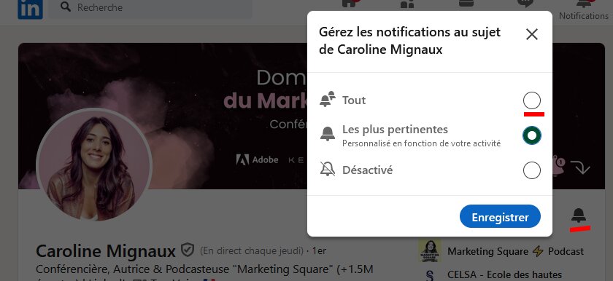
Task: Click the Marketing Square podcast logo
Action: (x=430, y=251)
